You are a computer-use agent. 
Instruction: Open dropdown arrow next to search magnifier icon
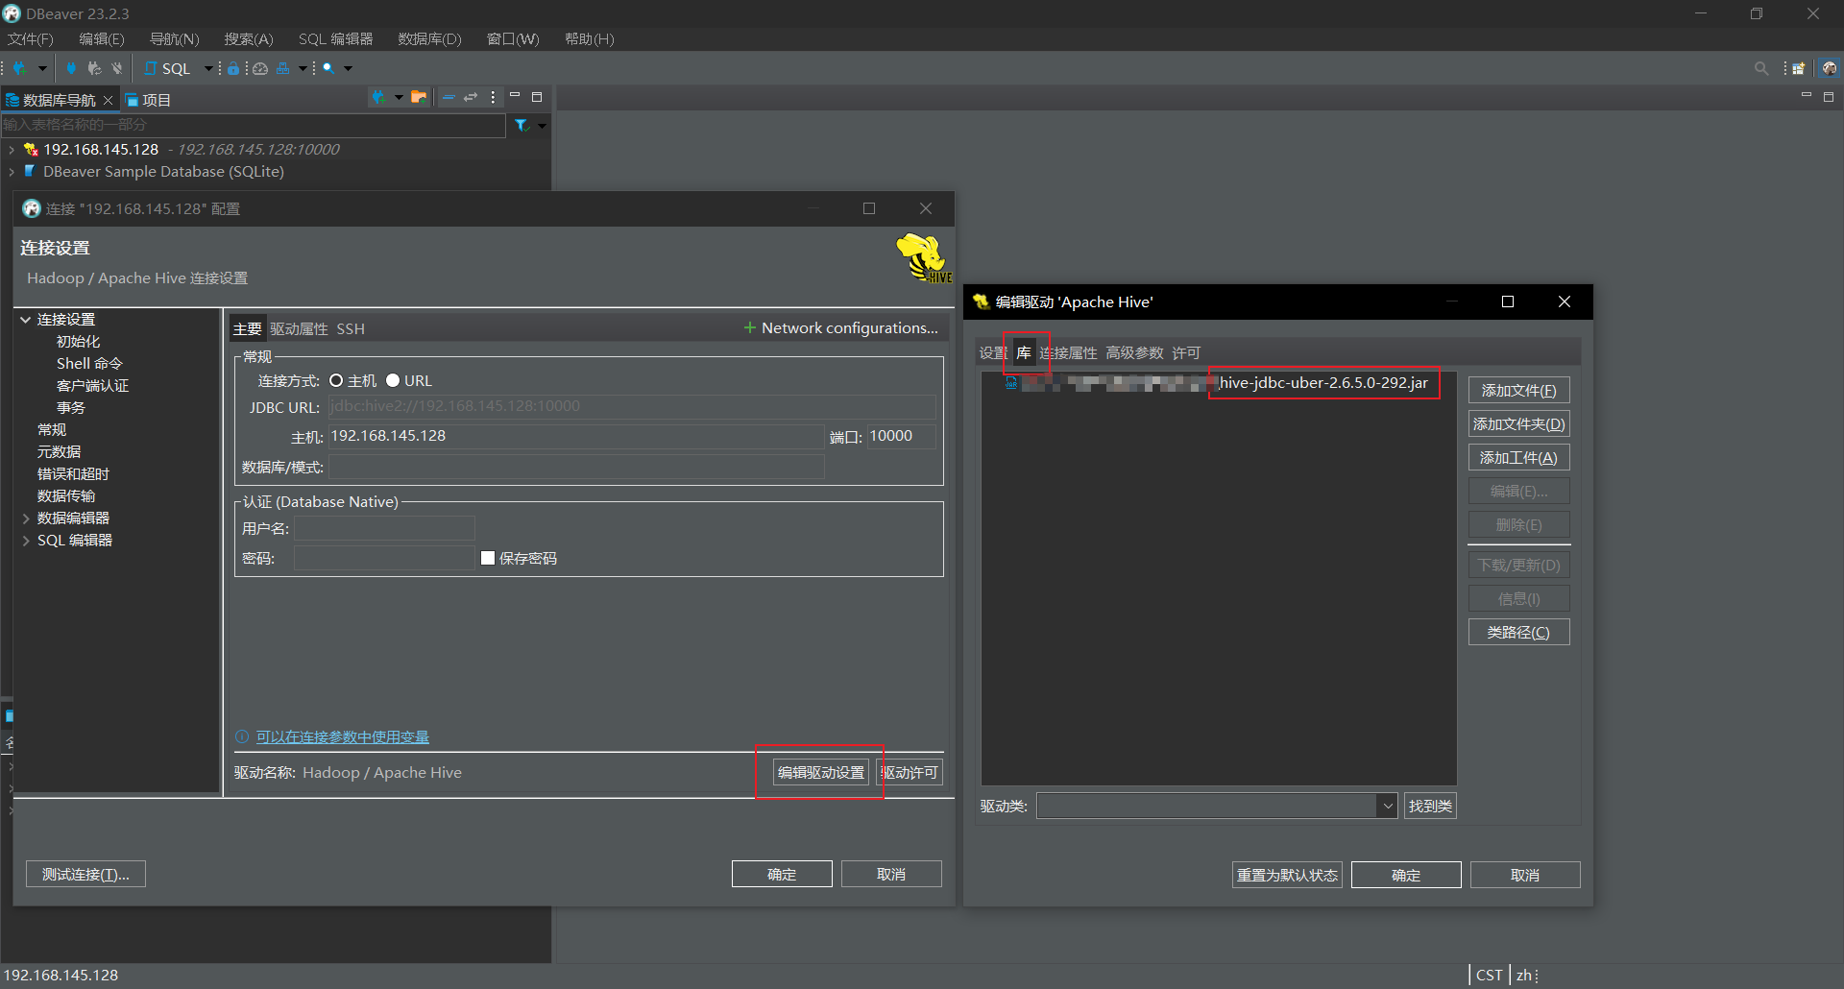(x=348, y=68)
